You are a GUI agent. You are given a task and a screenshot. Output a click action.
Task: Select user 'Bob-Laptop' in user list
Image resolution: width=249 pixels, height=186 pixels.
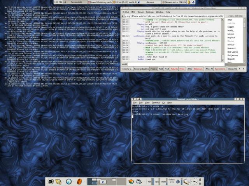[233, 52]
